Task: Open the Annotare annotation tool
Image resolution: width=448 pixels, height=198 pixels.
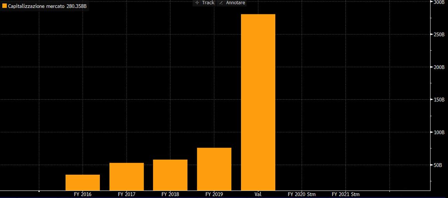Action: tap(232, 3)
